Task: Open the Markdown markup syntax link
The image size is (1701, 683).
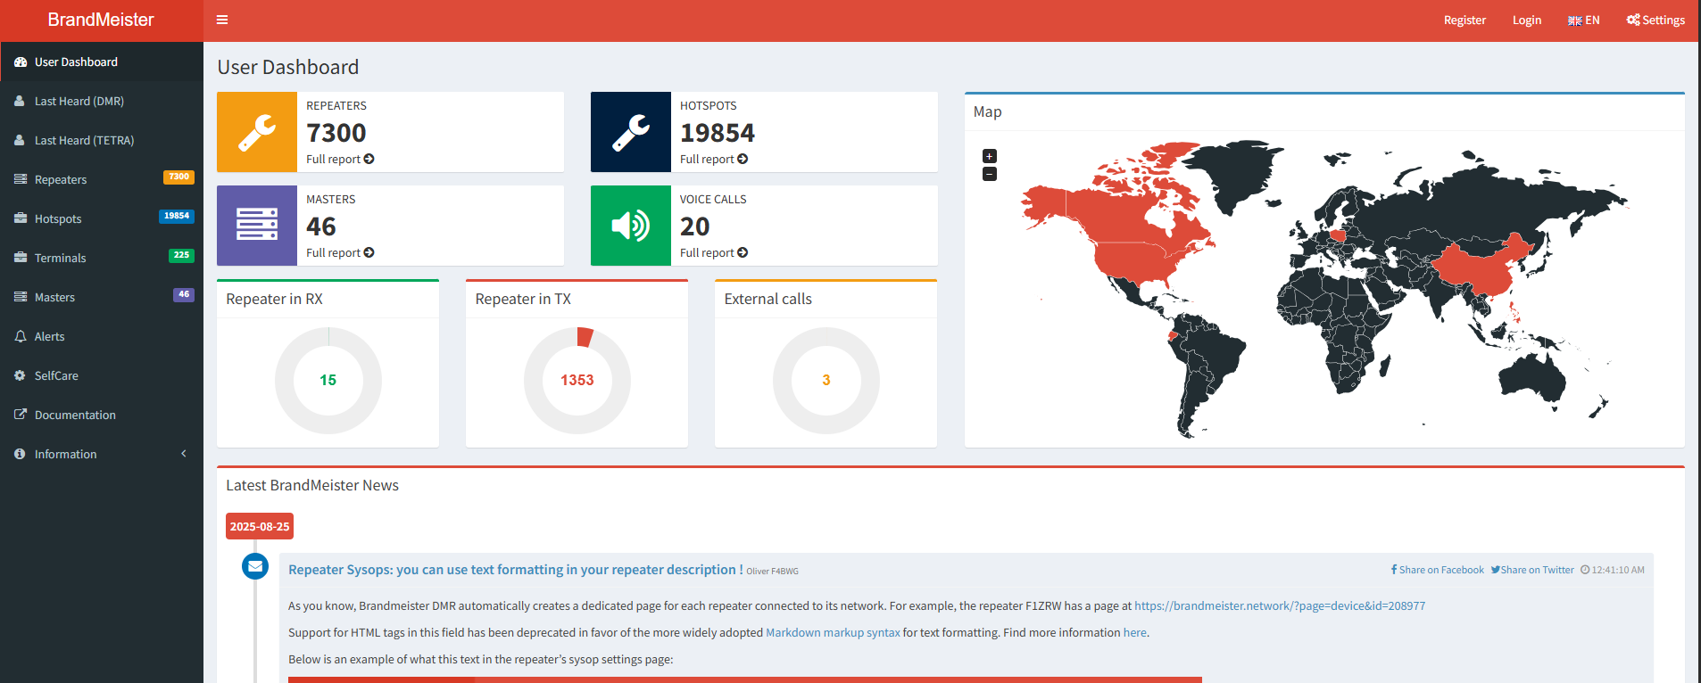Action: [833, 633]
